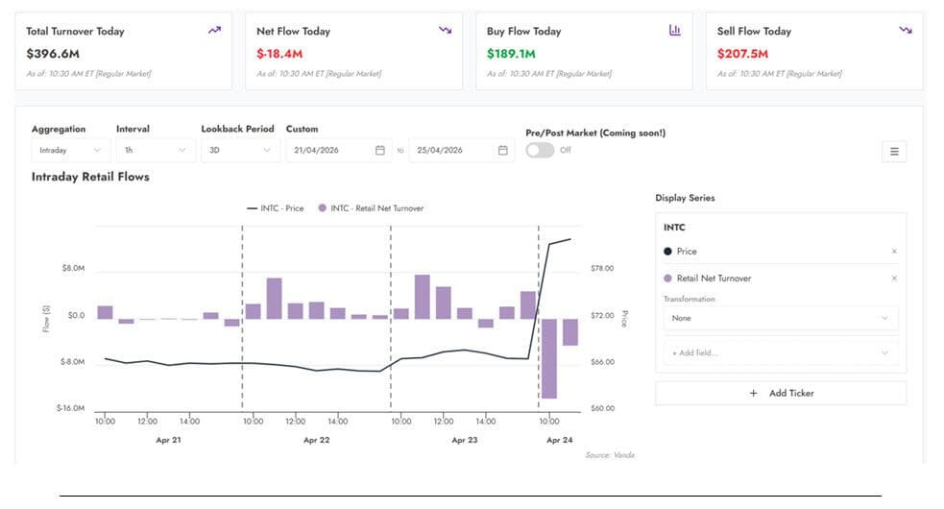Image resolution: width=944 pixels, height=509 pixels.
Task: Open the Aggregation dropdown set to Intraday
Action: coord(70,150)
